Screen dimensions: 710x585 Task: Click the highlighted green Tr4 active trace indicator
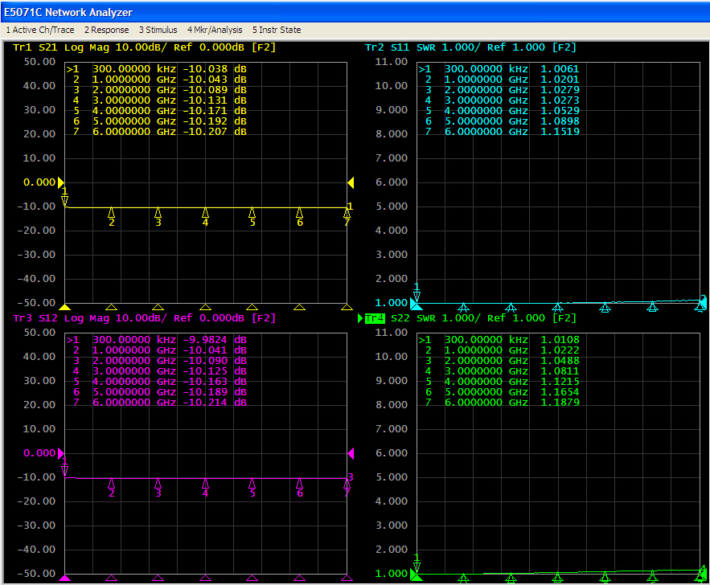375,318
